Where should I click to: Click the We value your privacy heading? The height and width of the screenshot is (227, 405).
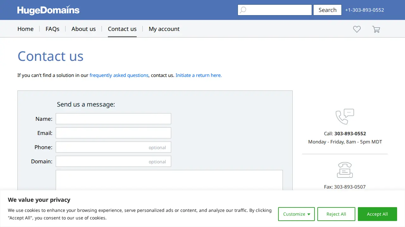pos(39,200)
